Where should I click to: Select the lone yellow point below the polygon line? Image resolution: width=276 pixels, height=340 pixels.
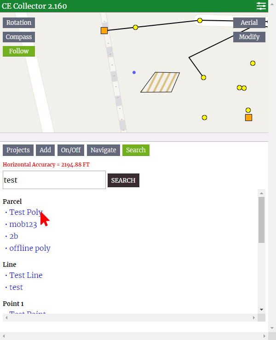point(204,117)
